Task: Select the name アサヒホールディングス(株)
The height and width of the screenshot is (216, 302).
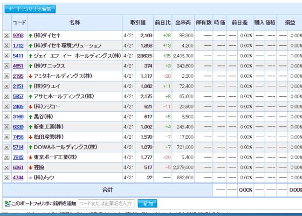Action: [64, 96]
